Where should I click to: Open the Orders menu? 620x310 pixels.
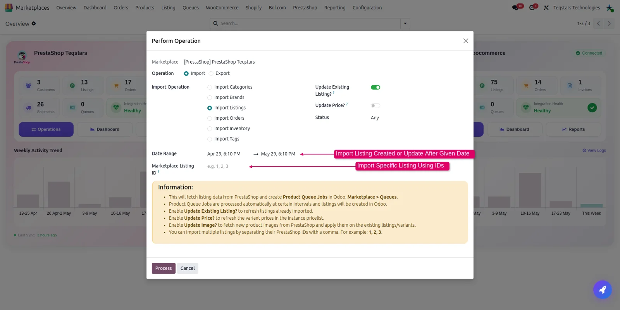pyautogui.click(x=121, y=8)
